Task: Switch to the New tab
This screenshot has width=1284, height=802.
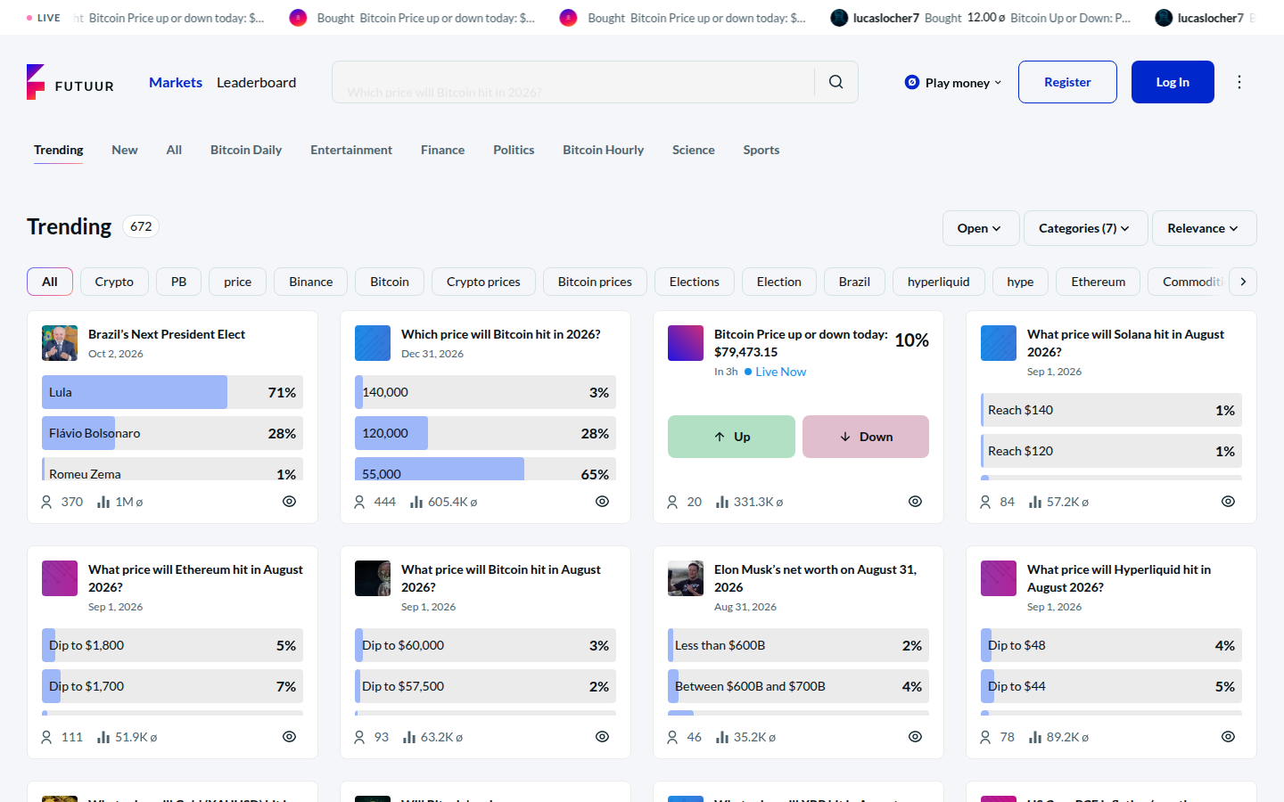Action: (125, 150)
